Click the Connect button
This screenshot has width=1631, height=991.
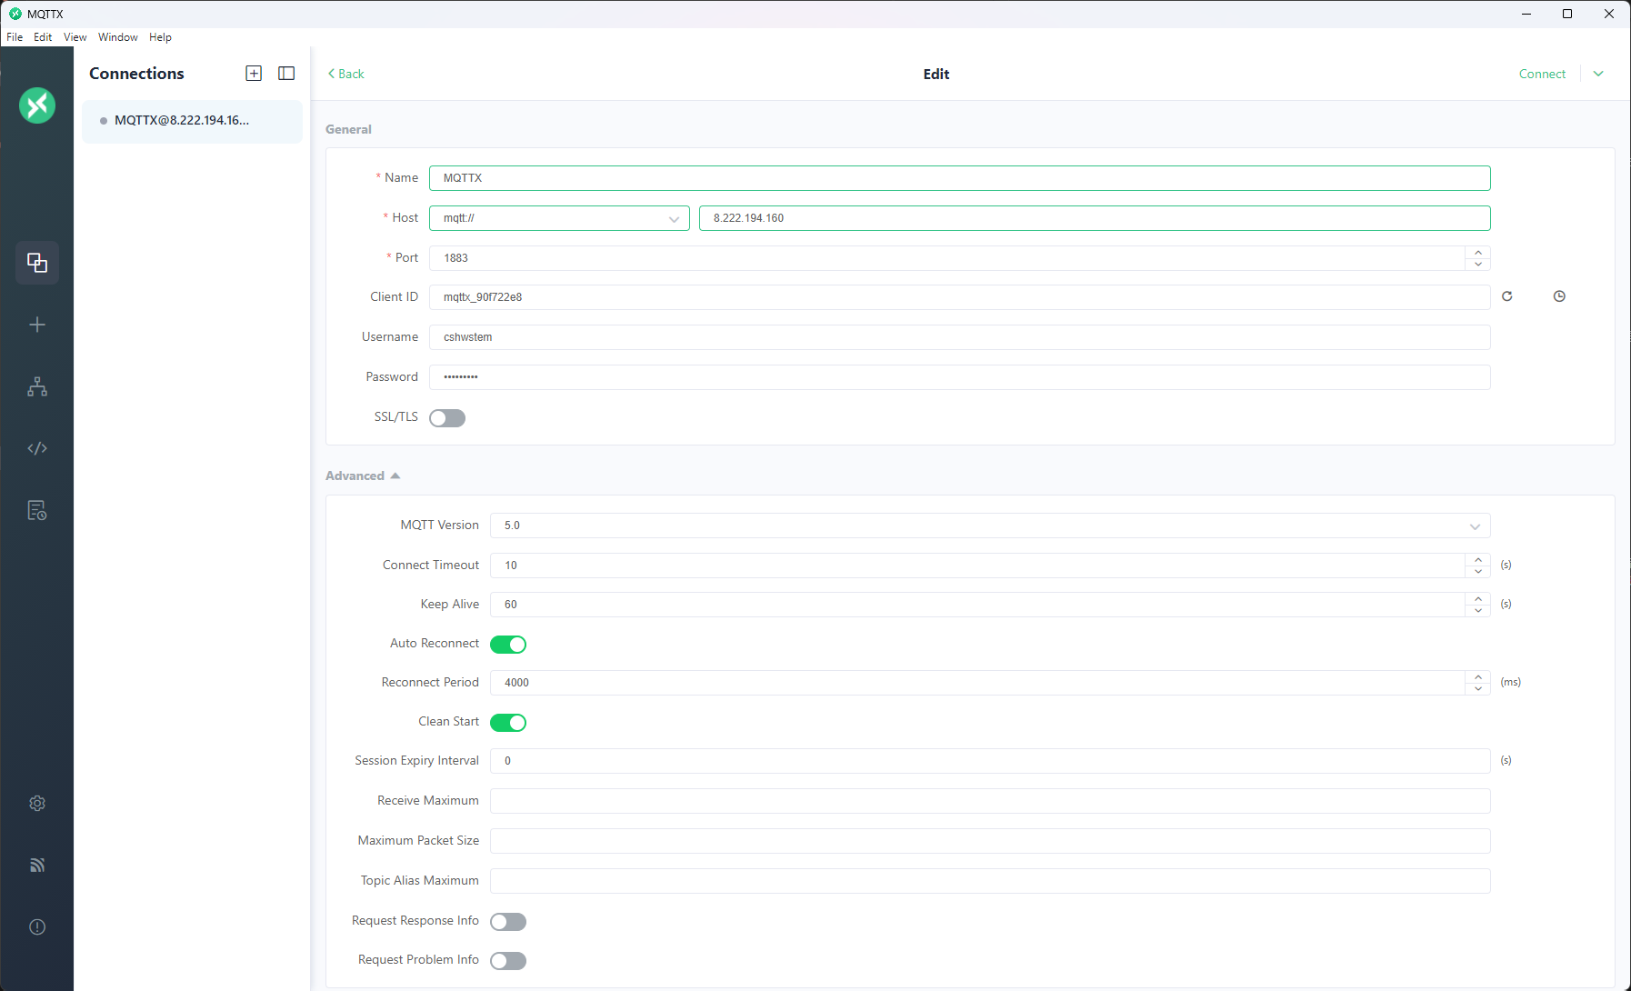pyautogui.click(x=1542, y=74)
